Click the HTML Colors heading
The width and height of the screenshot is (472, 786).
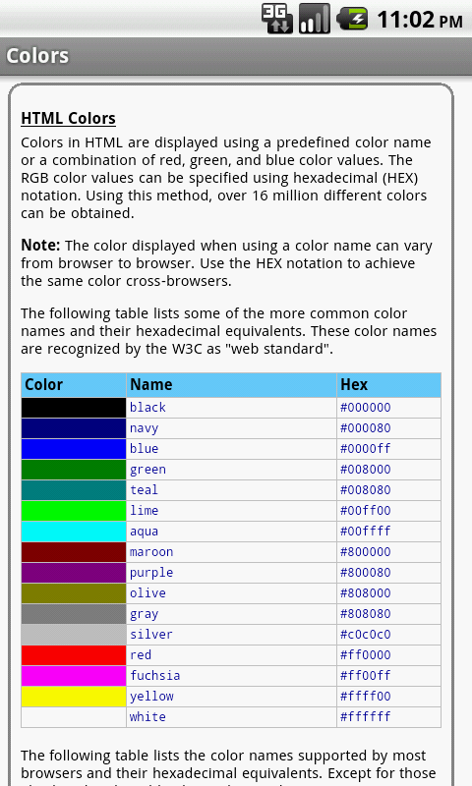68,118
